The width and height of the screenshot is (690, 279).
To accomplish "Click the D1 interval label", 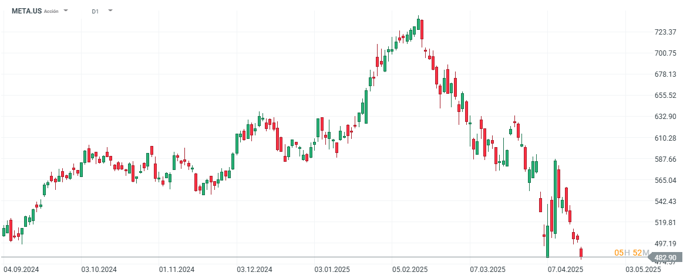I will click(x=95, y=11).
